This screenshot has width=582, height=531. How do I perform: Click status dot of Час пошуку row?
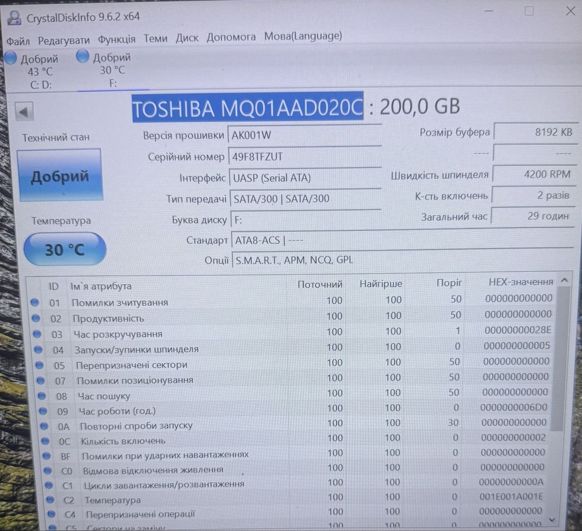(x=42, y=396)
